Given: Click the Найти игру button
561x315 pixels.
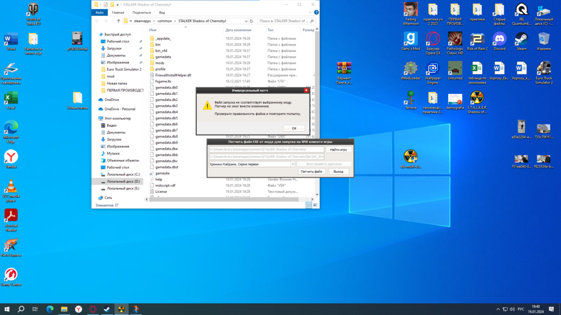Looking at the screenshot, I should [x=338, y=150].
